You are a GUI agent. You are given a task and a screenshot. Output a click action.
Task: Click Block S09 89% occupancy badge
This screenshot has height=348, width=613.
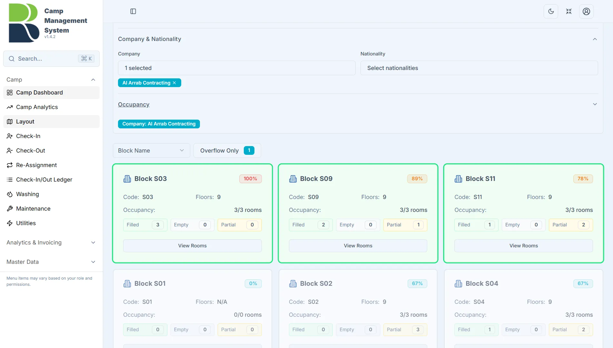click(x=417, y=179)
